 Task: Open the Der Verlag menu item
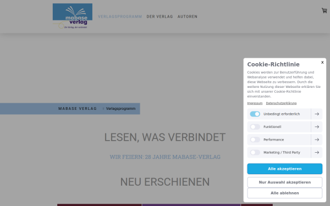coord(159,16)
